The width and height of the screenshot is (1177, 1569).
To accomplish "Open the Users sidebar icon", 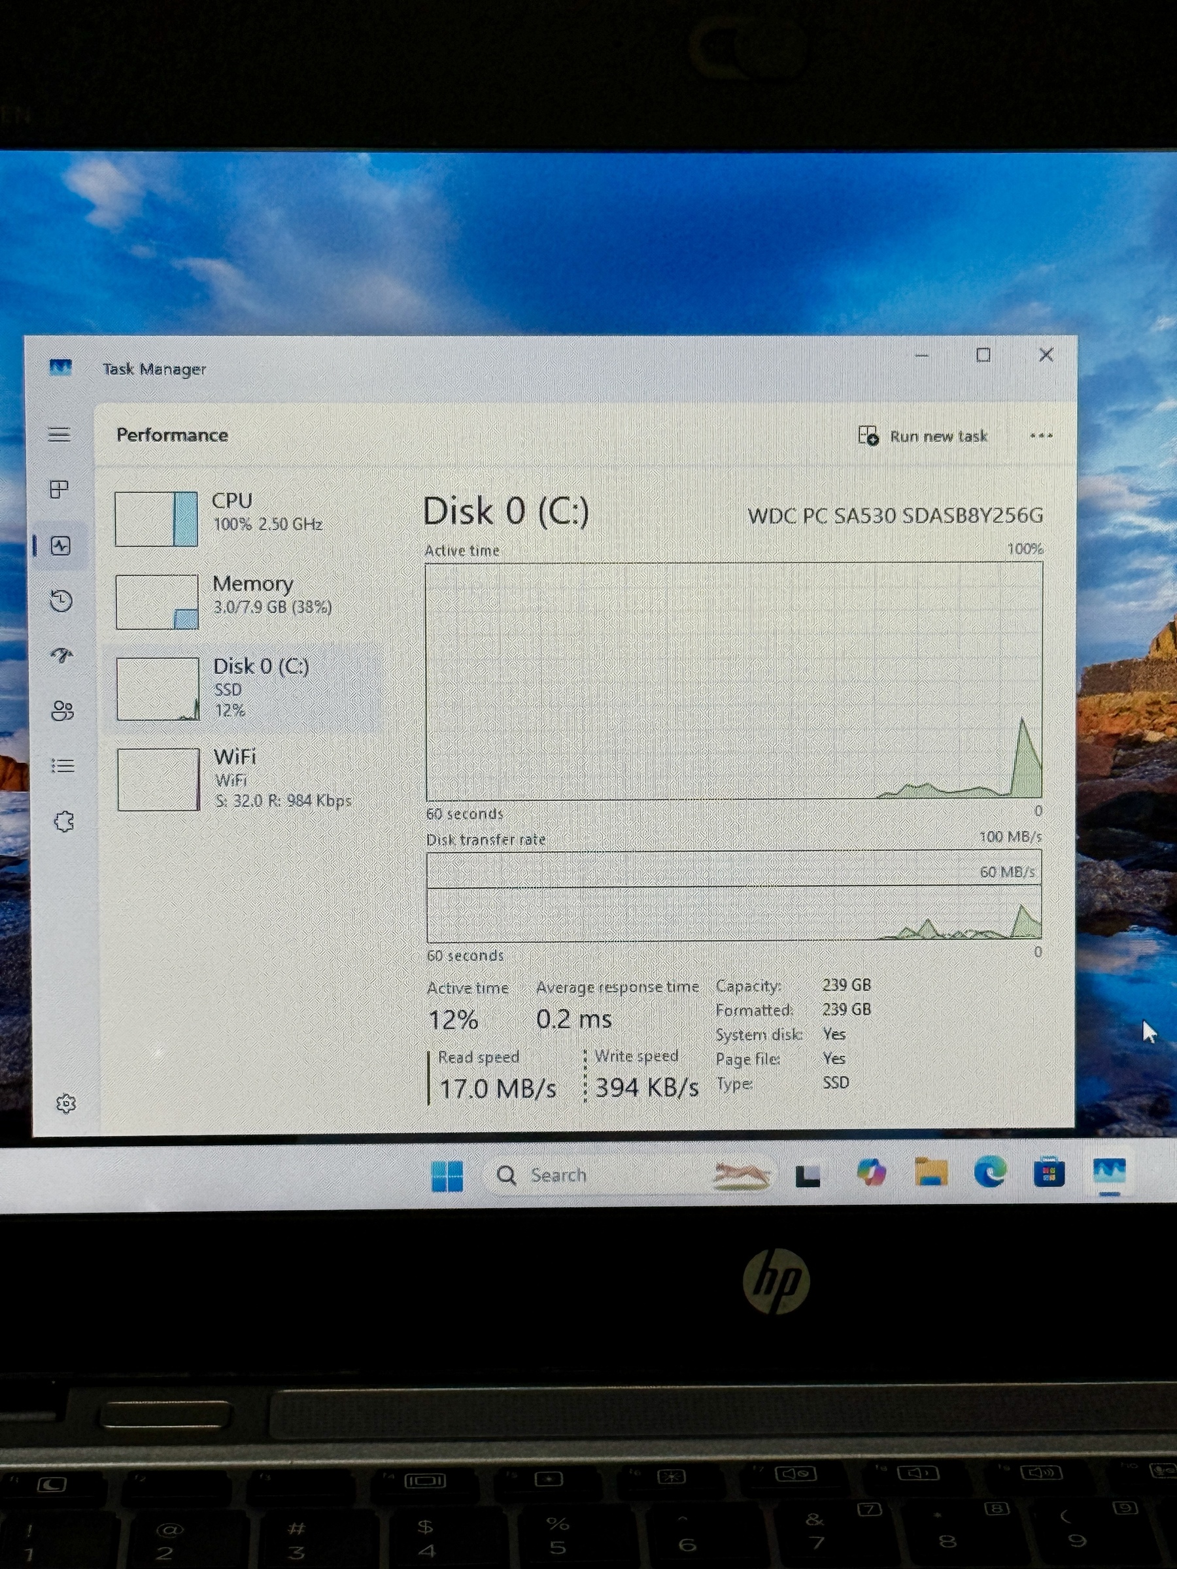I will pos(62,711).
